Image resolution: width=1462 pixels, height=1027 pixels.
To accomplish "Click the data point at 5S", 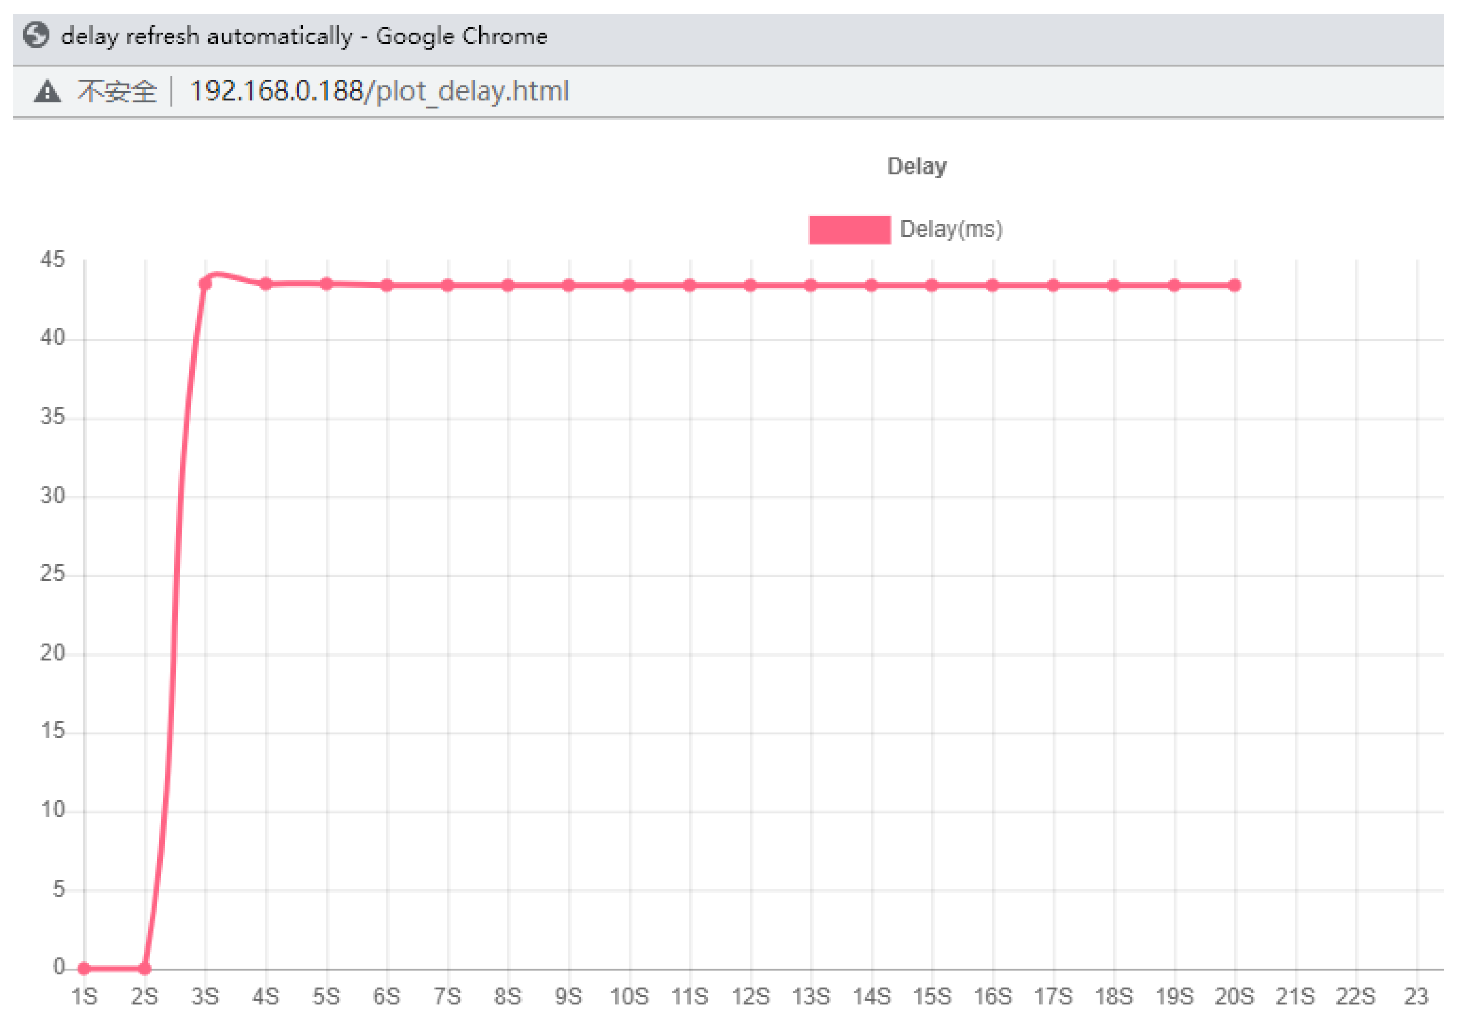I will pyautogui.click(x=326, y=284).
